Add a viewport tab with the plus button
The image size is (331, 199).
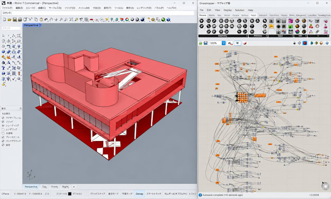tap(74, 187)
